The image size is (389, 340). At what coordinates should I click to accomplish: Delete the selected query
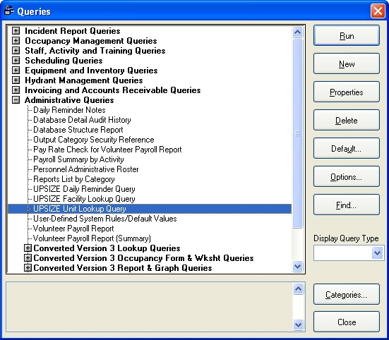tap(347, 121)
